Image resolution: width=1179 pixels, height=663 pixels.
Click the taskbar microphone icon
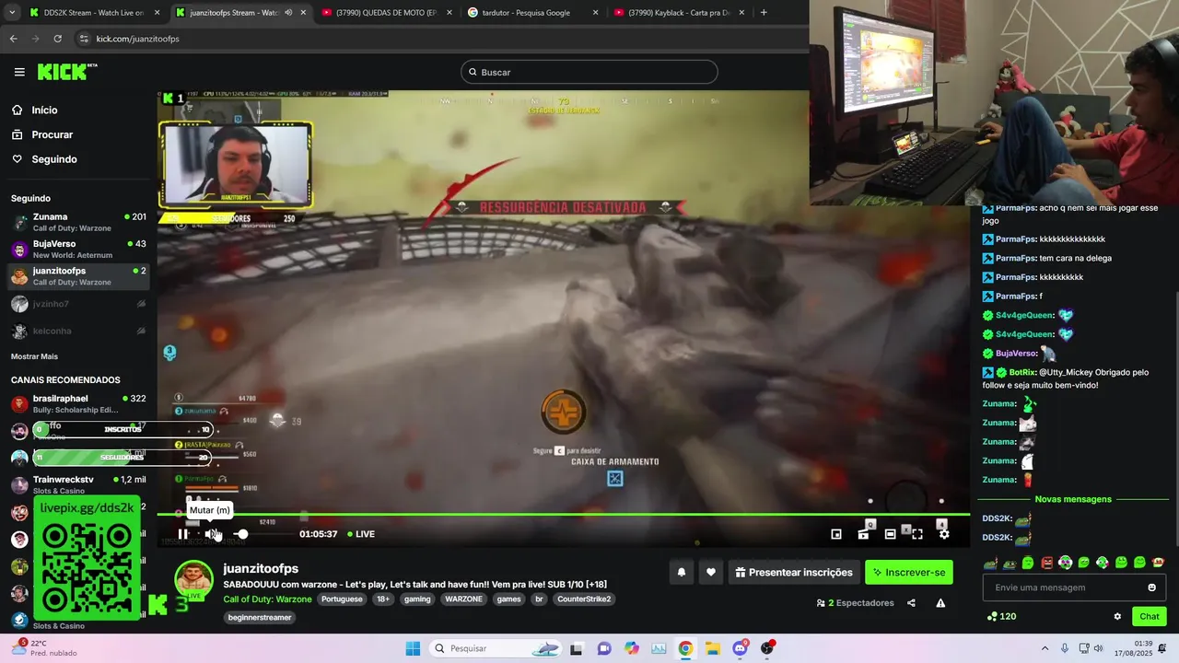pos(1065,648)
